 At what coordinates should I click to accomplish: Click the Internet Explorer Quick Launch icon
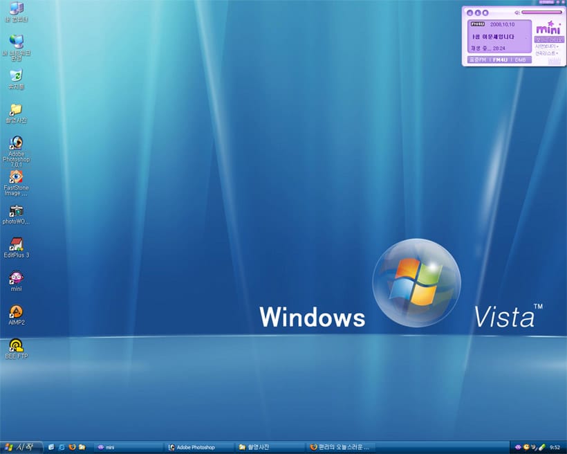61,447
